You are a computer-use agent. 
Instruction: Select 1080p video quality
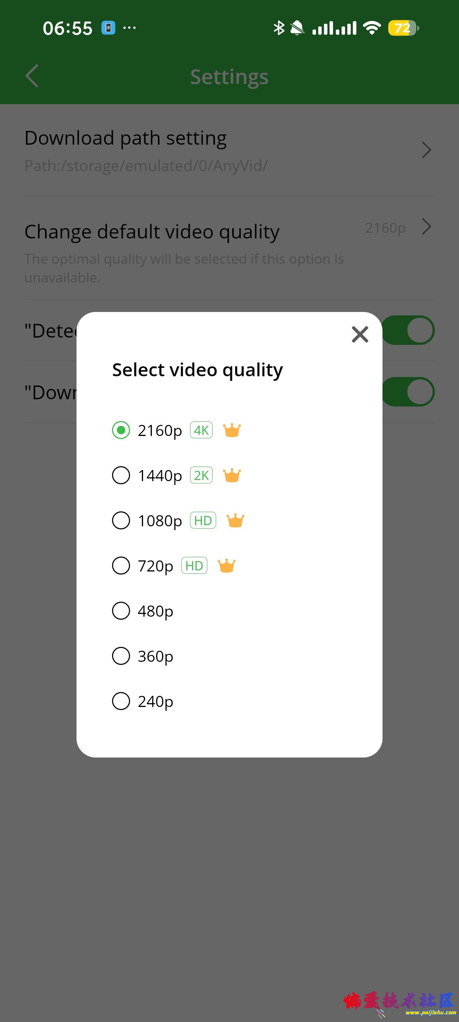click(x=121, y=521)
